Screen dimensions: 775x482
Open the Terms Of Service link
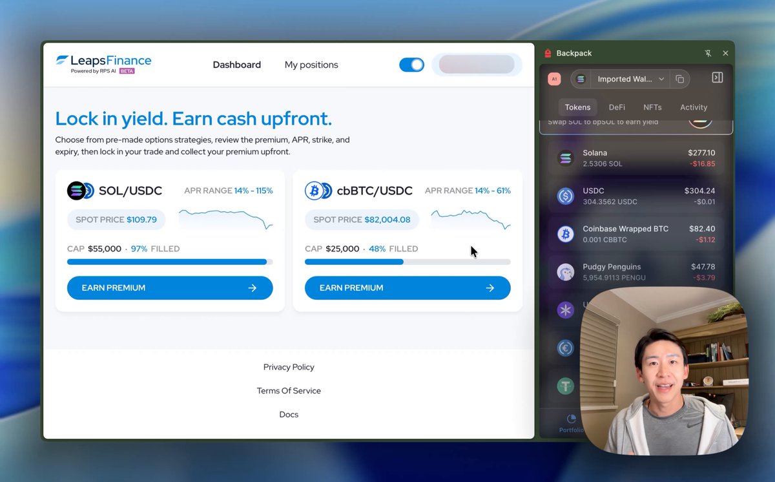click(289, 391)
